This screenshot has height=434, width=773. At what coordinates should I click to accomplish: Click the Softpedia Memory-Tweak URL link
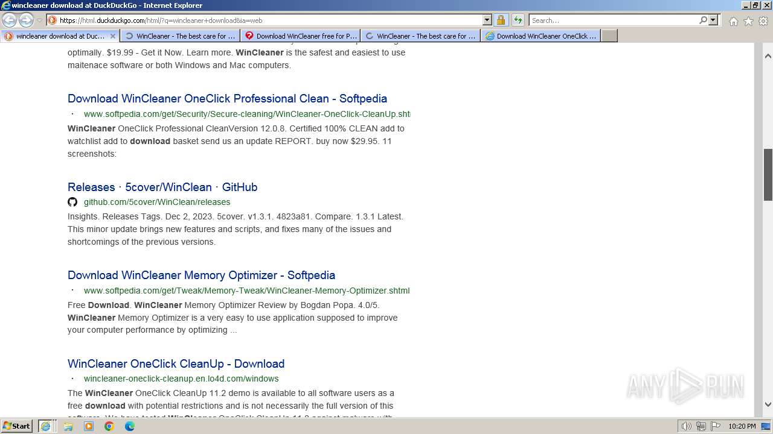[247, 291]
